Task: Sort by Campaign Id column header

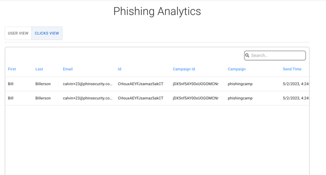Action: pos(184,69)
